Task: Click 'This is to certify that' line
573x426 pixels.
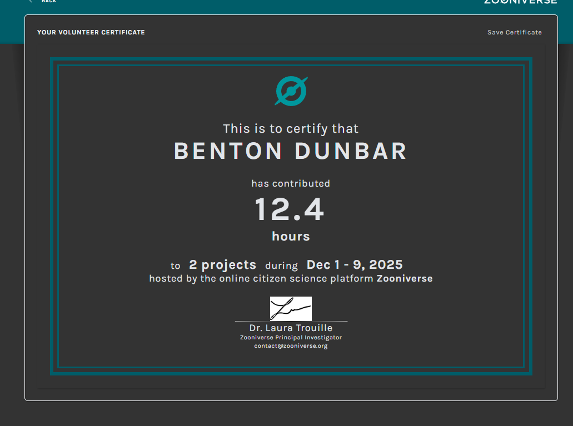Action: click(x=291, y=129)
